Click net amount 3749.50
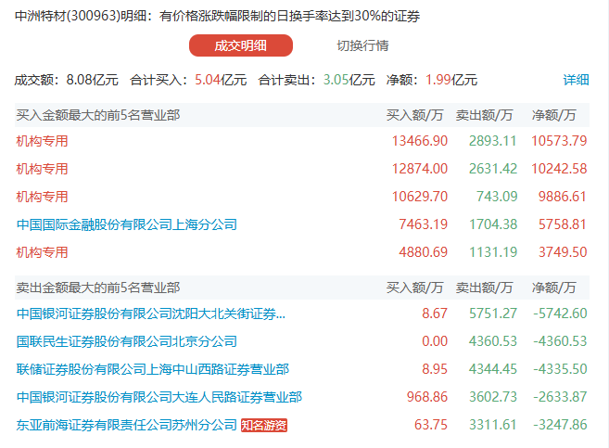 click(563, 252)
